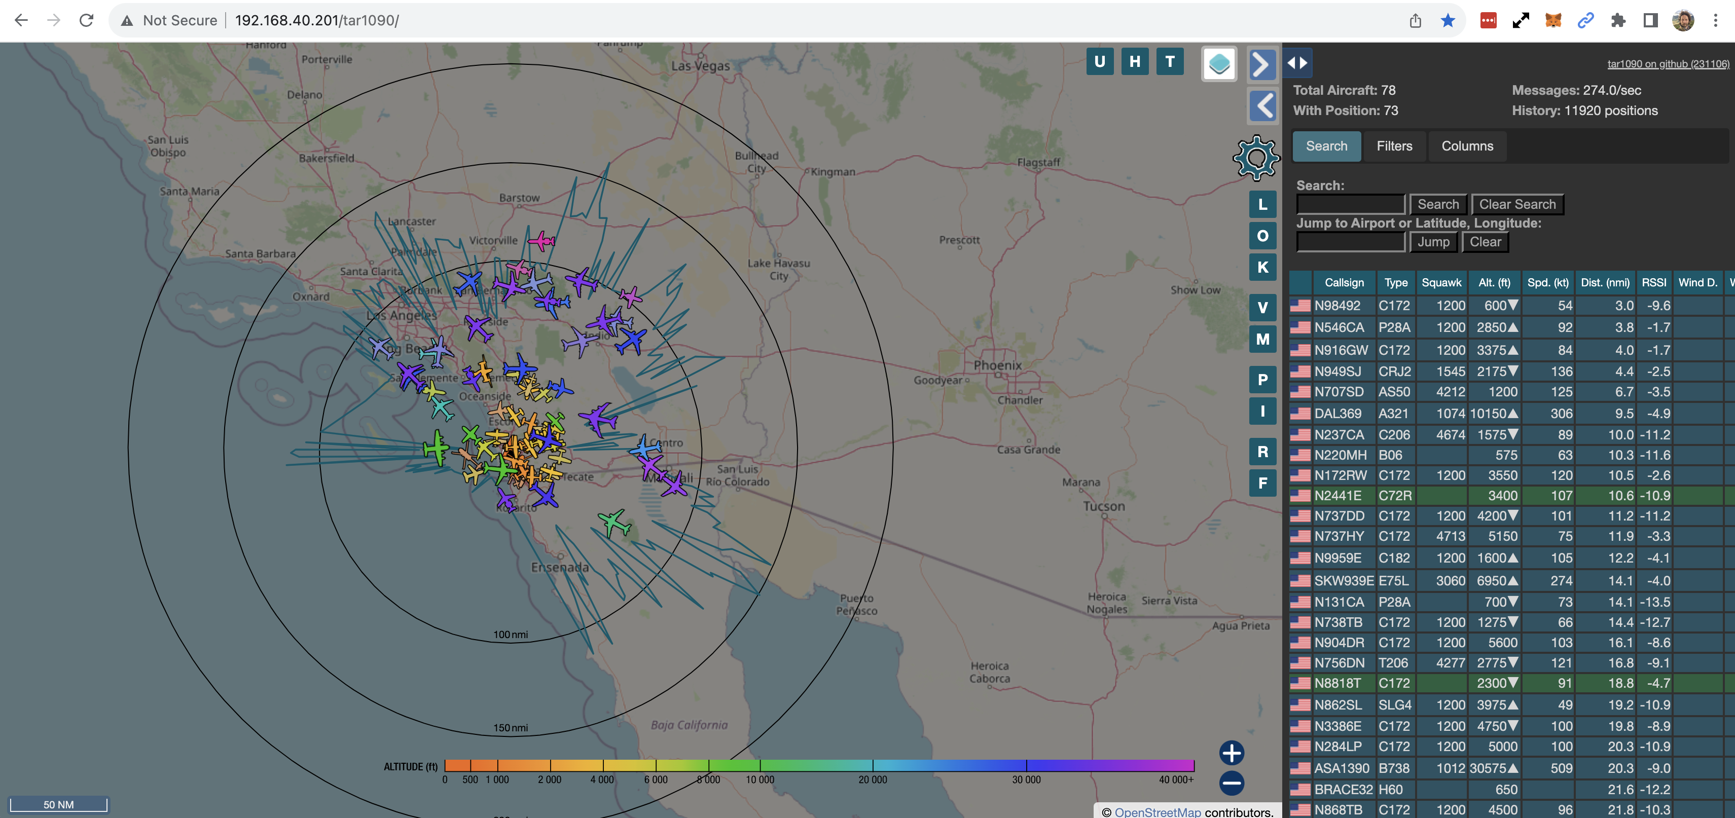Screen dimensions: 1735x818
Task: Collapse sidebar with left chevron arrow
Action: pos(1262,106)
